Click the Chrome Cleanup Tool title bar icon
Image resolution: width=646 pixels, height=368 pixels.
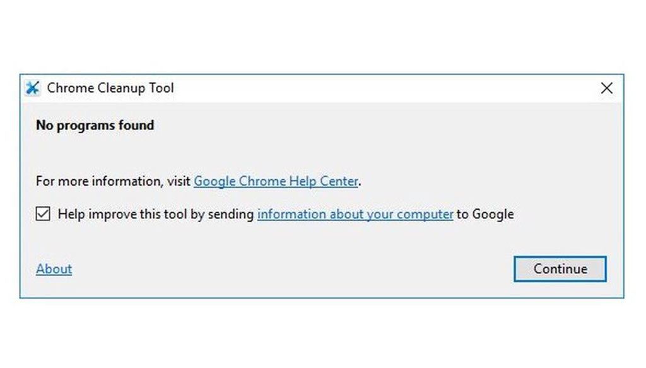(32, 88)
